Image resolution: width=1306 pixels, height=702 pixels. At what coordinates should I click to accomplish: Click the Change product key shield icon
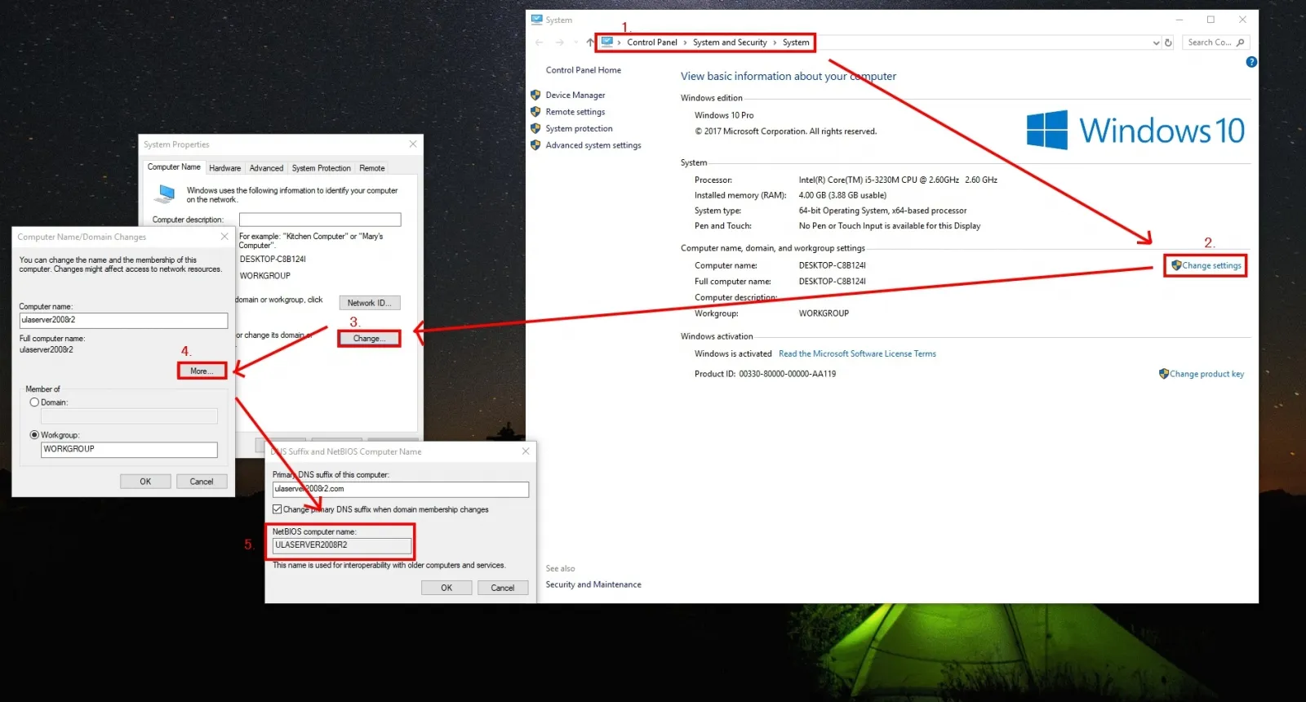point(1163,374)
